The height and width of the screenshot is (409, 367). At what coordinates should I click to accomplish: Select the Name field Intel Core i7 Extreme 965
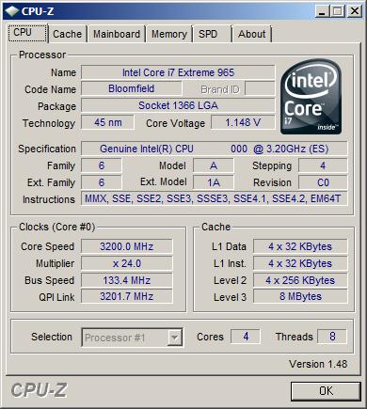[178, 72]
